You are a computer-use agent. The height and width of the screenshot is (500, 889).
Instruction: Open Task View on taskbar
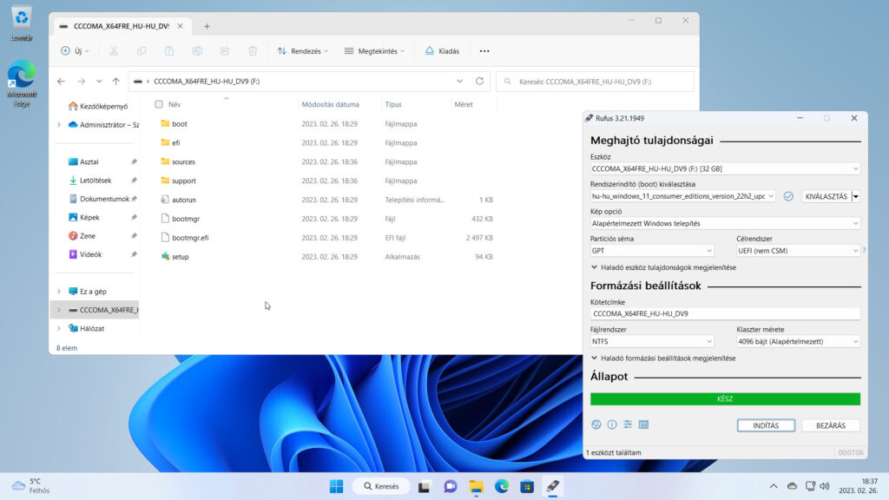coord(424,486)
